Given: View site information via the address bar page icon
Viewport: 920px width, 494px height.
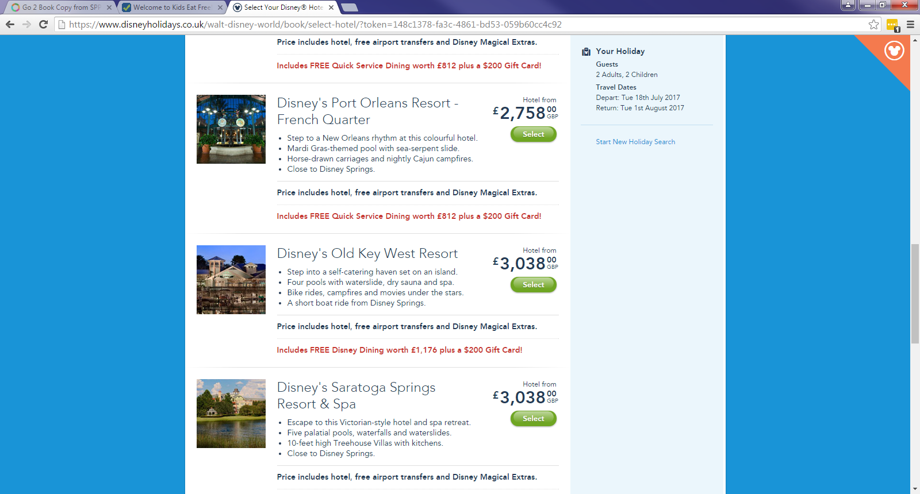Looking at the screenshot, I should 62,24.
